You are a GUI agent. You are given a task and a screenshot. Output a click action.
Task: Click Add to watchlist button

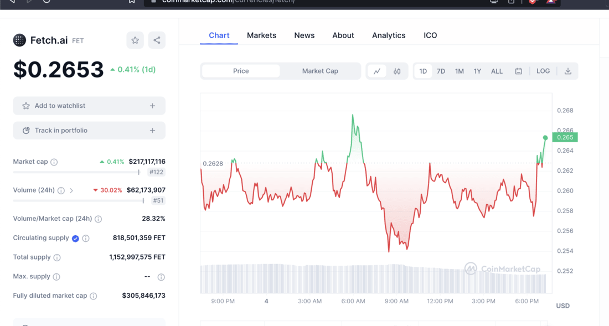click(x=89, y=106)
